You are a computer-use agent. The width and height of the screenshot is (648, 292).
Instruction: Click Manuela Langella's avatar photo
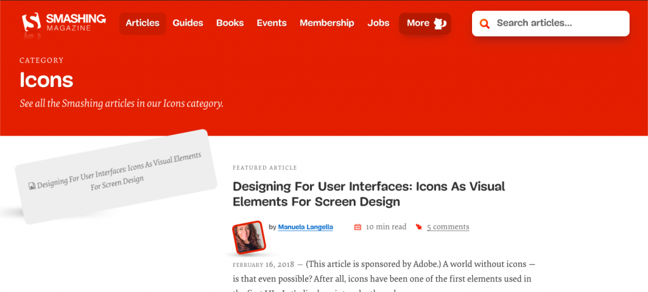point(248,237)
